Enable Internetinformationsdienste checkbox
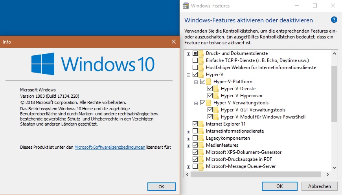 point(195,131)
